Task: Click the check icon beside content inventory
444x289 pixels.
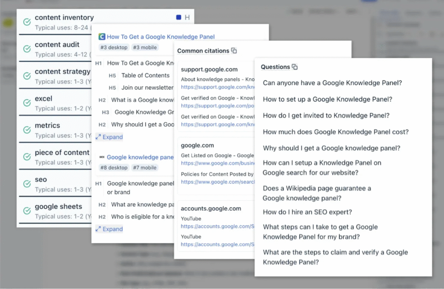Action: pos(27,22)
